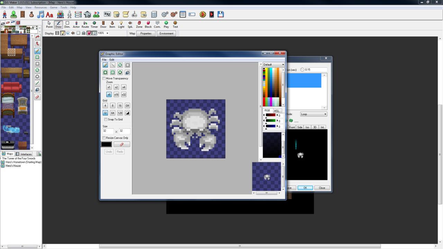Click the black current color swatch

[x=106, y=144]
